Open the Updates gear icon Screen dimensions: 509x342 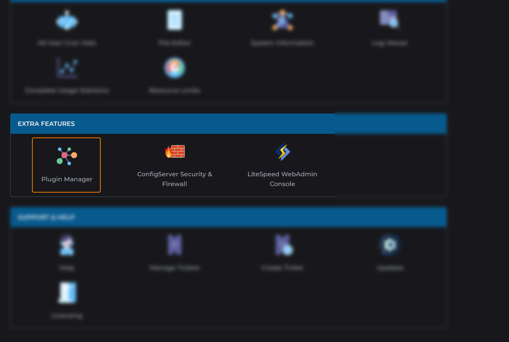click(x=390, y=245)
